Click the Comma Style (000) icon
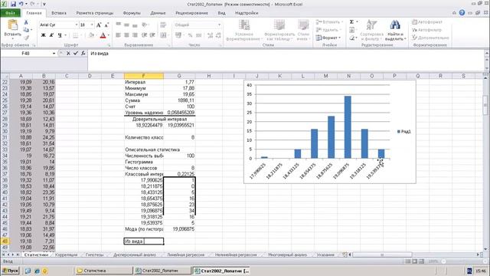The image size is (490, 276). [199, 35]
